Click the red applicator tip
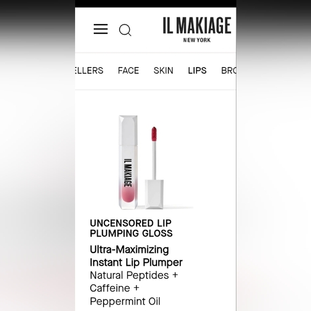 click(x=154, y=134)
